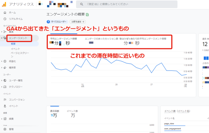The width and height of the screenshot is (209, 133).
Task: Click the user_engagement event row
Action: (x=173, y=129)
